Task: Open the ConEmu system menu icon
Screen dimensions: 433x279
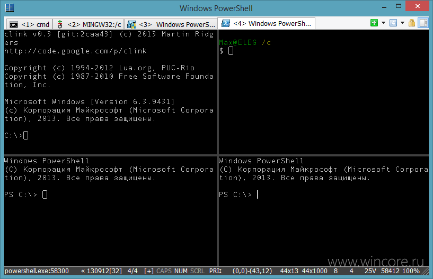Action: click(10, 8)
